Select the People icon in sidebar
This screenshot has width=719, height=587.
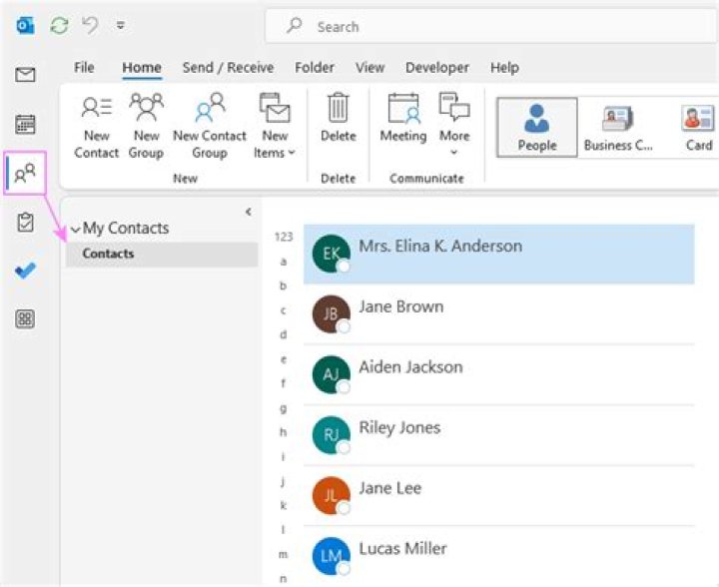[25, 173]
